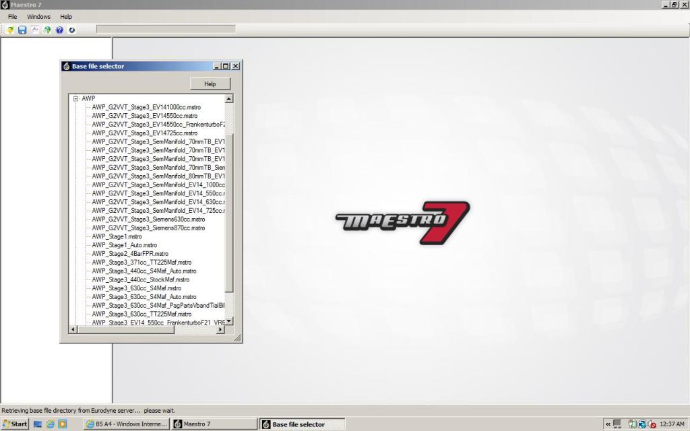Click the round blue icon after the help icon
Screen dimensions: 690x431
click(71, 30)
